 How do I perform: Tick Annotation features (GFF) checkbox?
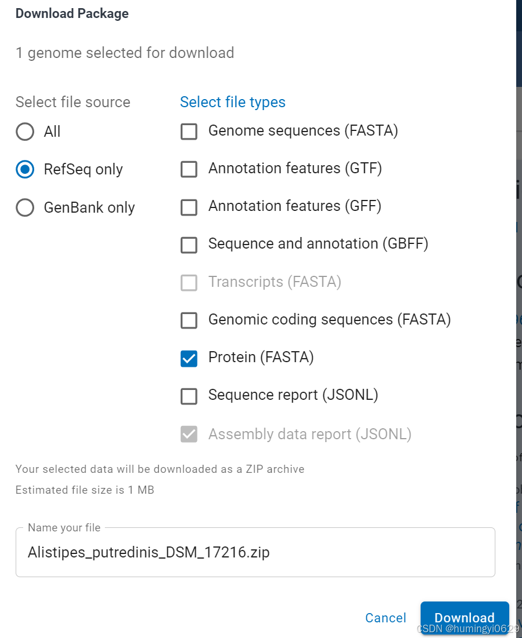189,207
